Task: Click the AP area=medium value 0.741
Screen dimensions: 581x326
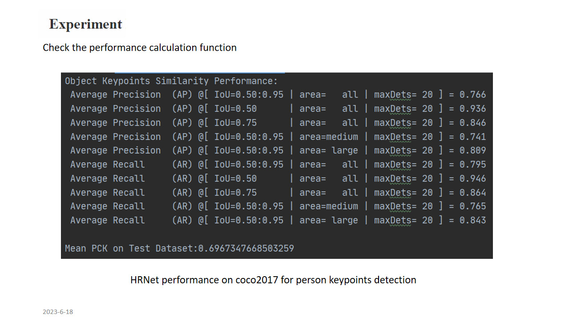Action: [x=473, y=137]
